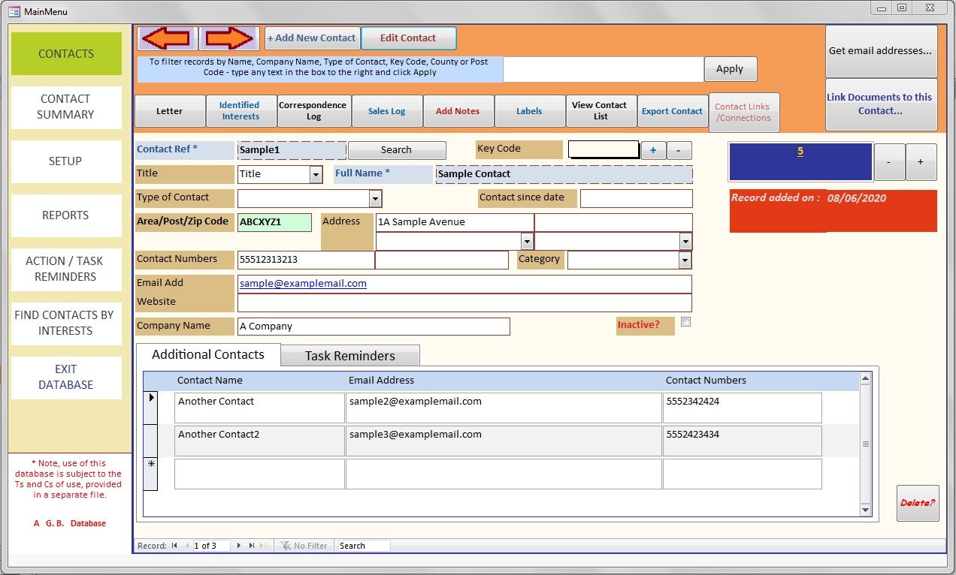Decrease the rating with the minus button
The image size is (956, 575).
pos(889,162)
